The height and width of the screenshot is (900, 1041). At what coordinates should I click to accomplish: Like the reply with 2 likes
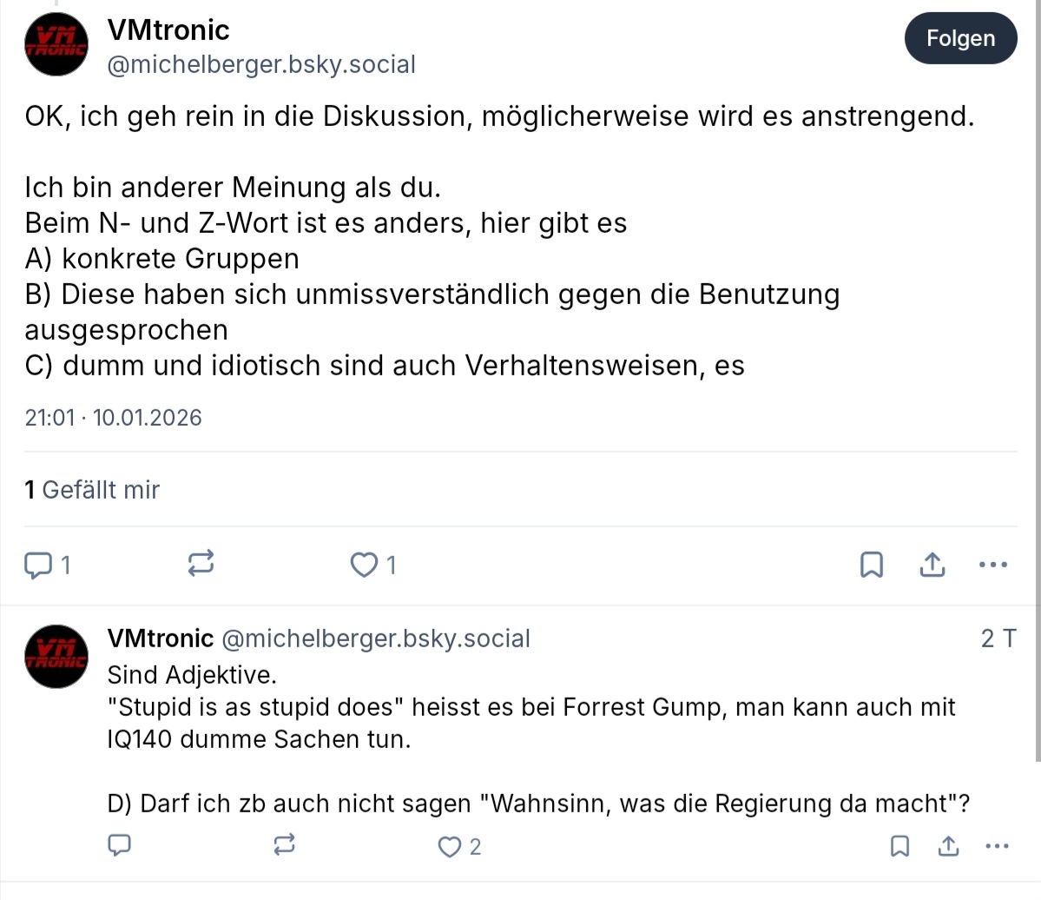(x=451, y=847)
